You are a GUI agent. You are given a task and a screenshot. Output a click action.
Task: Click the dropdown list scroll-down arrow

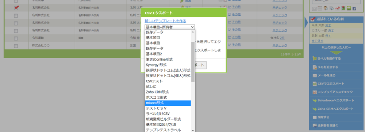(x=193, y=130)
